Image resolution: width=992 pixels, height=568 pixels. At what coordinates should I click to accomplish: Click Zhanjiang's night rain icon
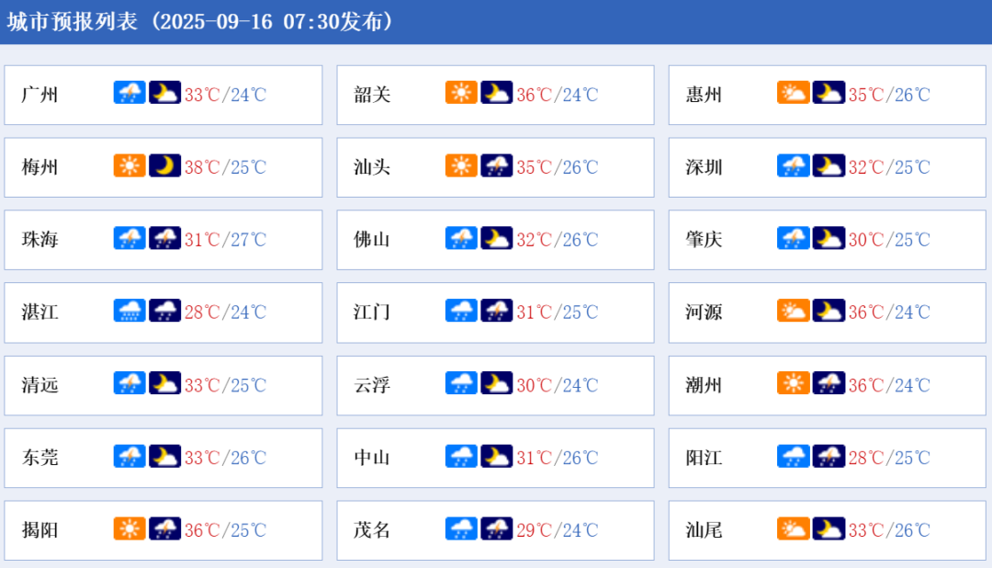pyautogui.click(x=165, y=311)
